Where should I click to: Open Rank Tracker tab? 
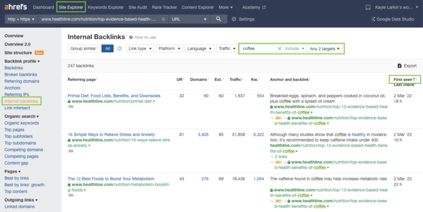164,7
